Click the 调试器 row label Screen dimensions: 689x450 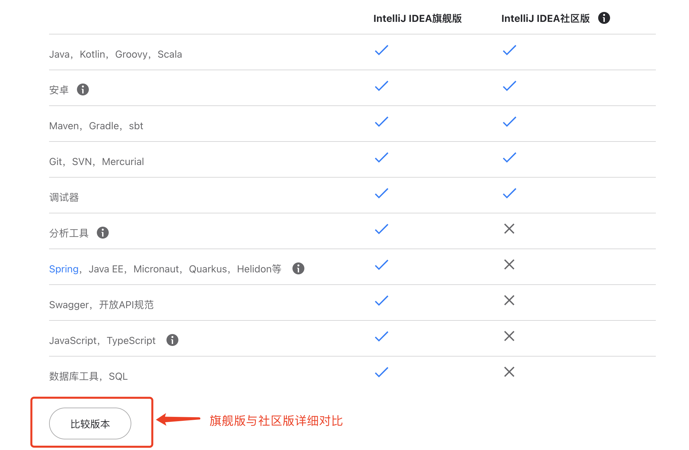pyautogui.click(x=64, y=197)
